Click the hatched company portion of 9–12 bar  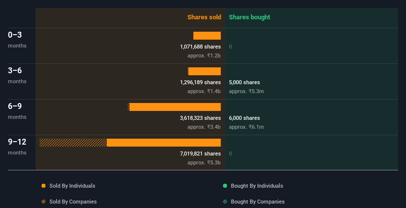(73, 143)
